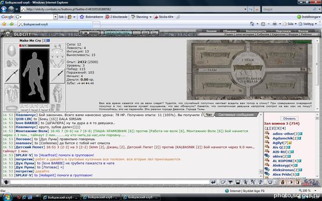Screen dimensions: 322x201
Task: Click the helmet equipment slot
Action: (12, 50)
